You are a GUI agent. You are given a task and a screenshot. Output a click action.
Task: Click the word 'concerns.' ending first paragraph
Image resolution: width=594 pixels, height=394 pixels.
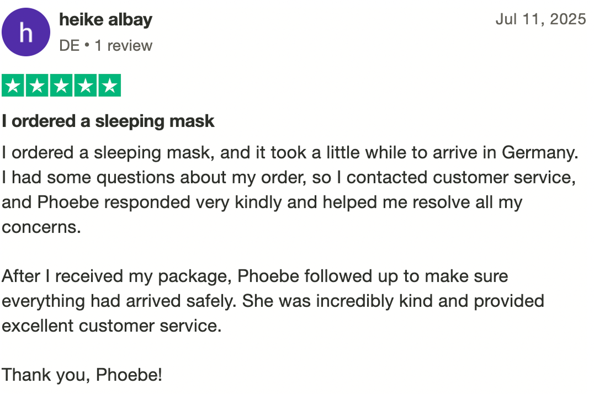click(41, 227)
